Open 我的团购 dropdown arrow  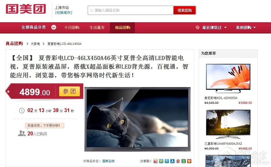(254, 28)
